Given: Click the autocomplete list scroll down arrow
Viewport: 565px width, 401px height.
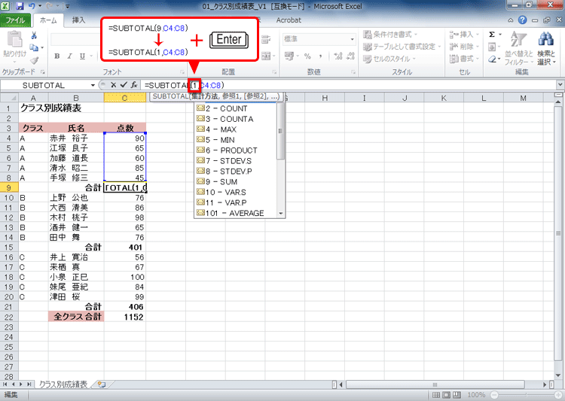Looking at the screenshot, I should pyautogui.click(x=281, y=214).
